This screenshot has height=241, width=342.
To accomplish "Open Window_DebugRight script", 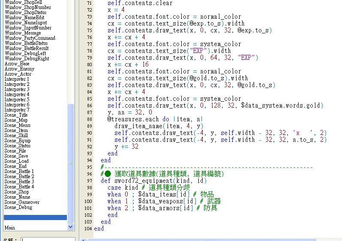I will [27, 59].
